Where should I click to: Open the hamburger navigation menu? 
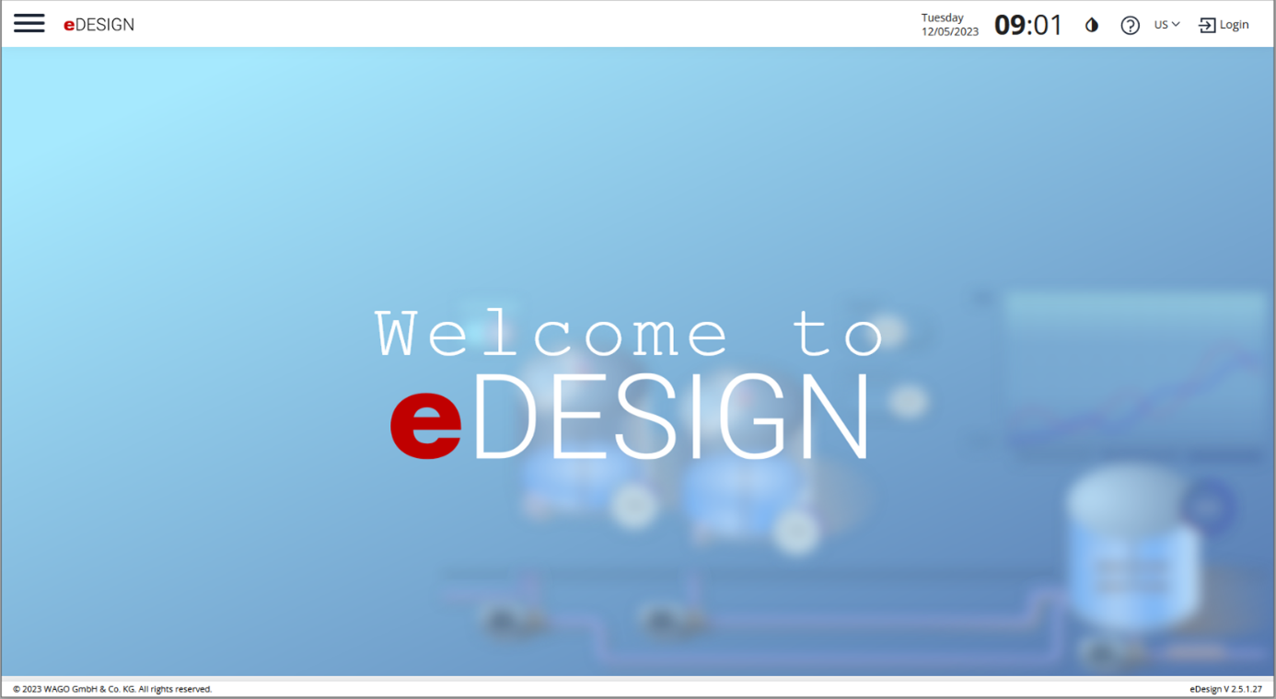coord(29,24)
